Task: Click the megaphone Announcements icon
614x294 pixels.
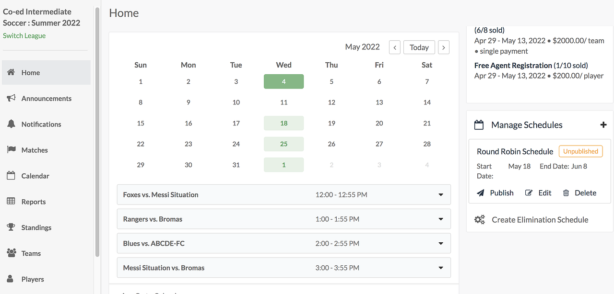Action: pyautogui.click(x=11, y=98)
